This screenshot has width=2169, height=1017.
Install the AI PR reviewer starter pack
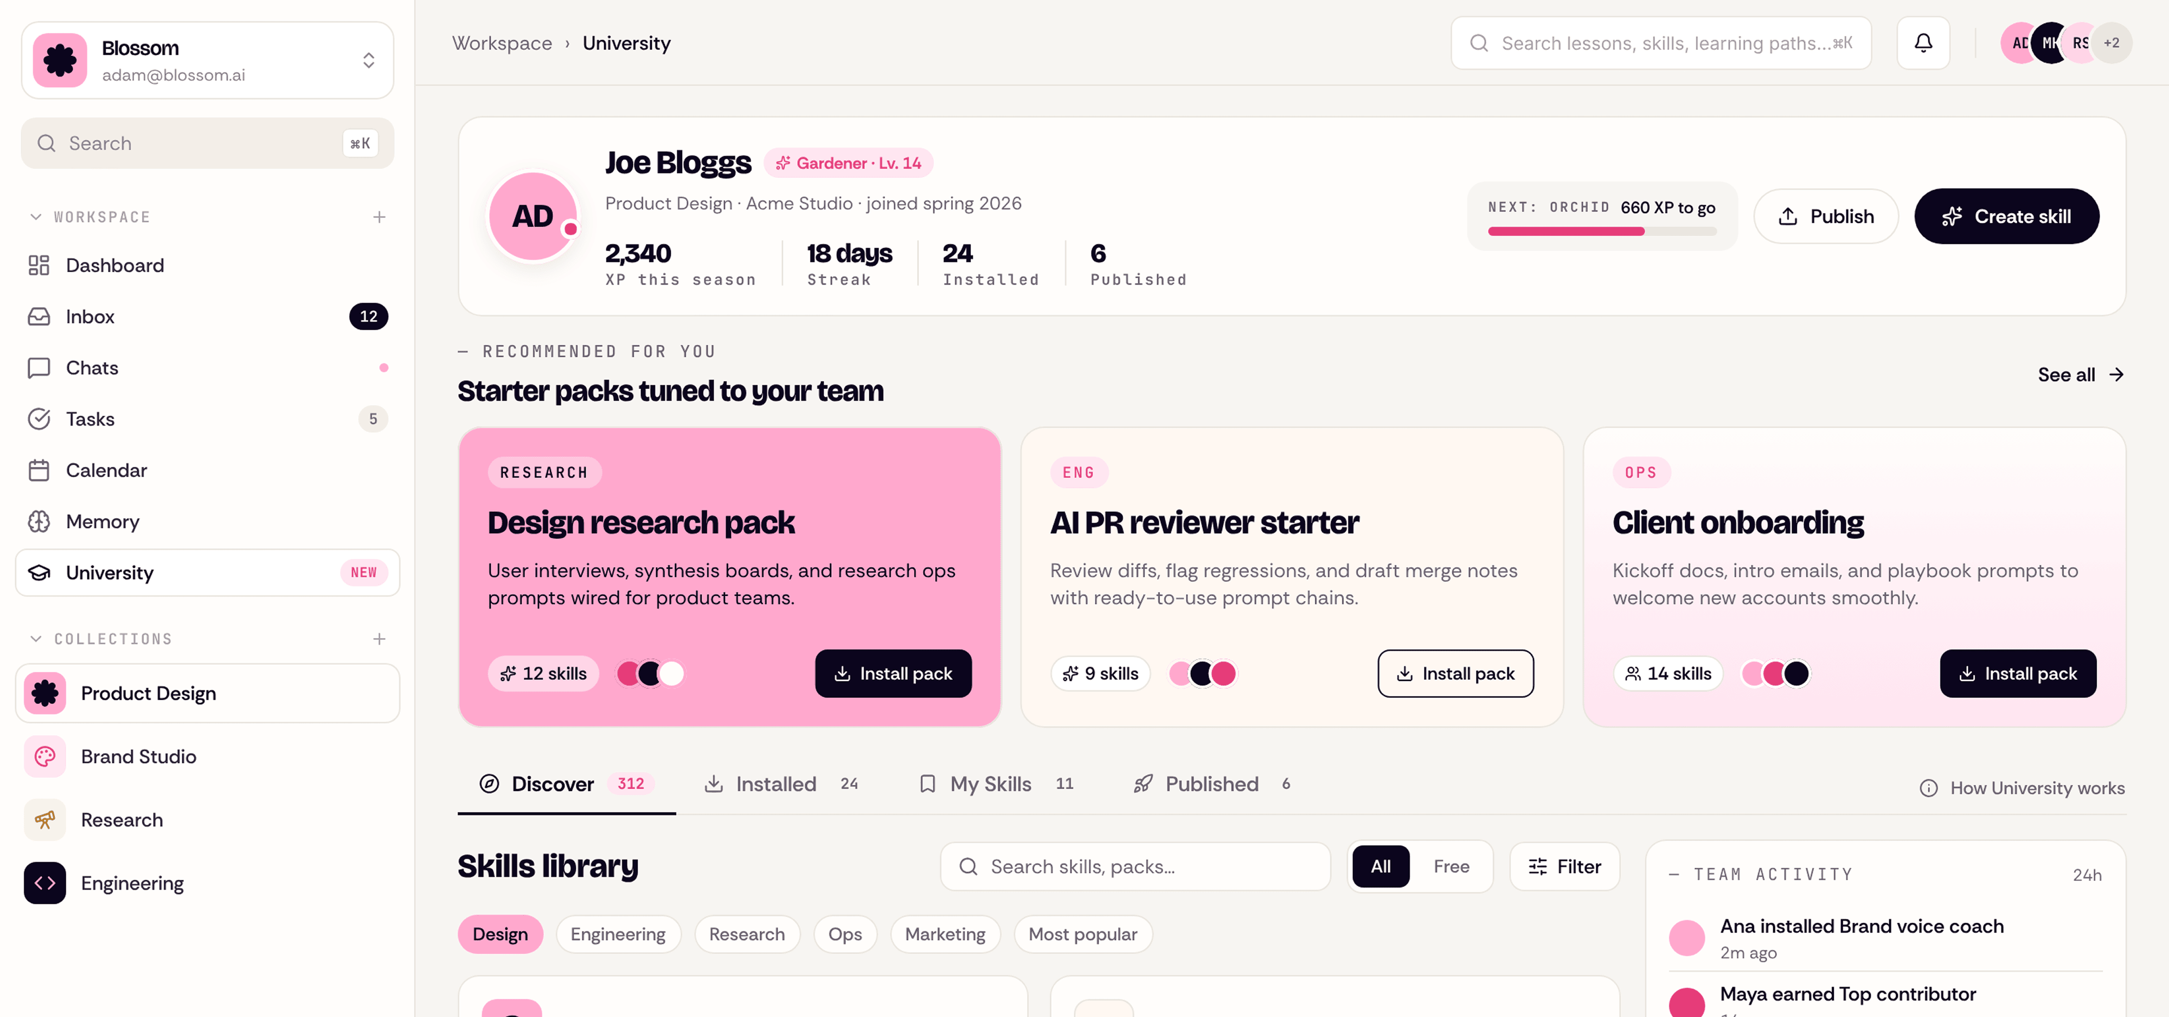click(x=1455, y=673)
